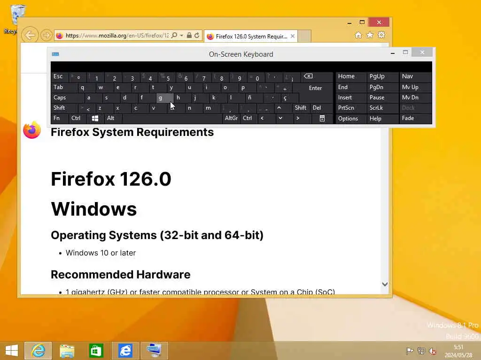Screen dimensions: 481x360
Task: Open File Explorer from the taskbar
Action: (67, 351)
